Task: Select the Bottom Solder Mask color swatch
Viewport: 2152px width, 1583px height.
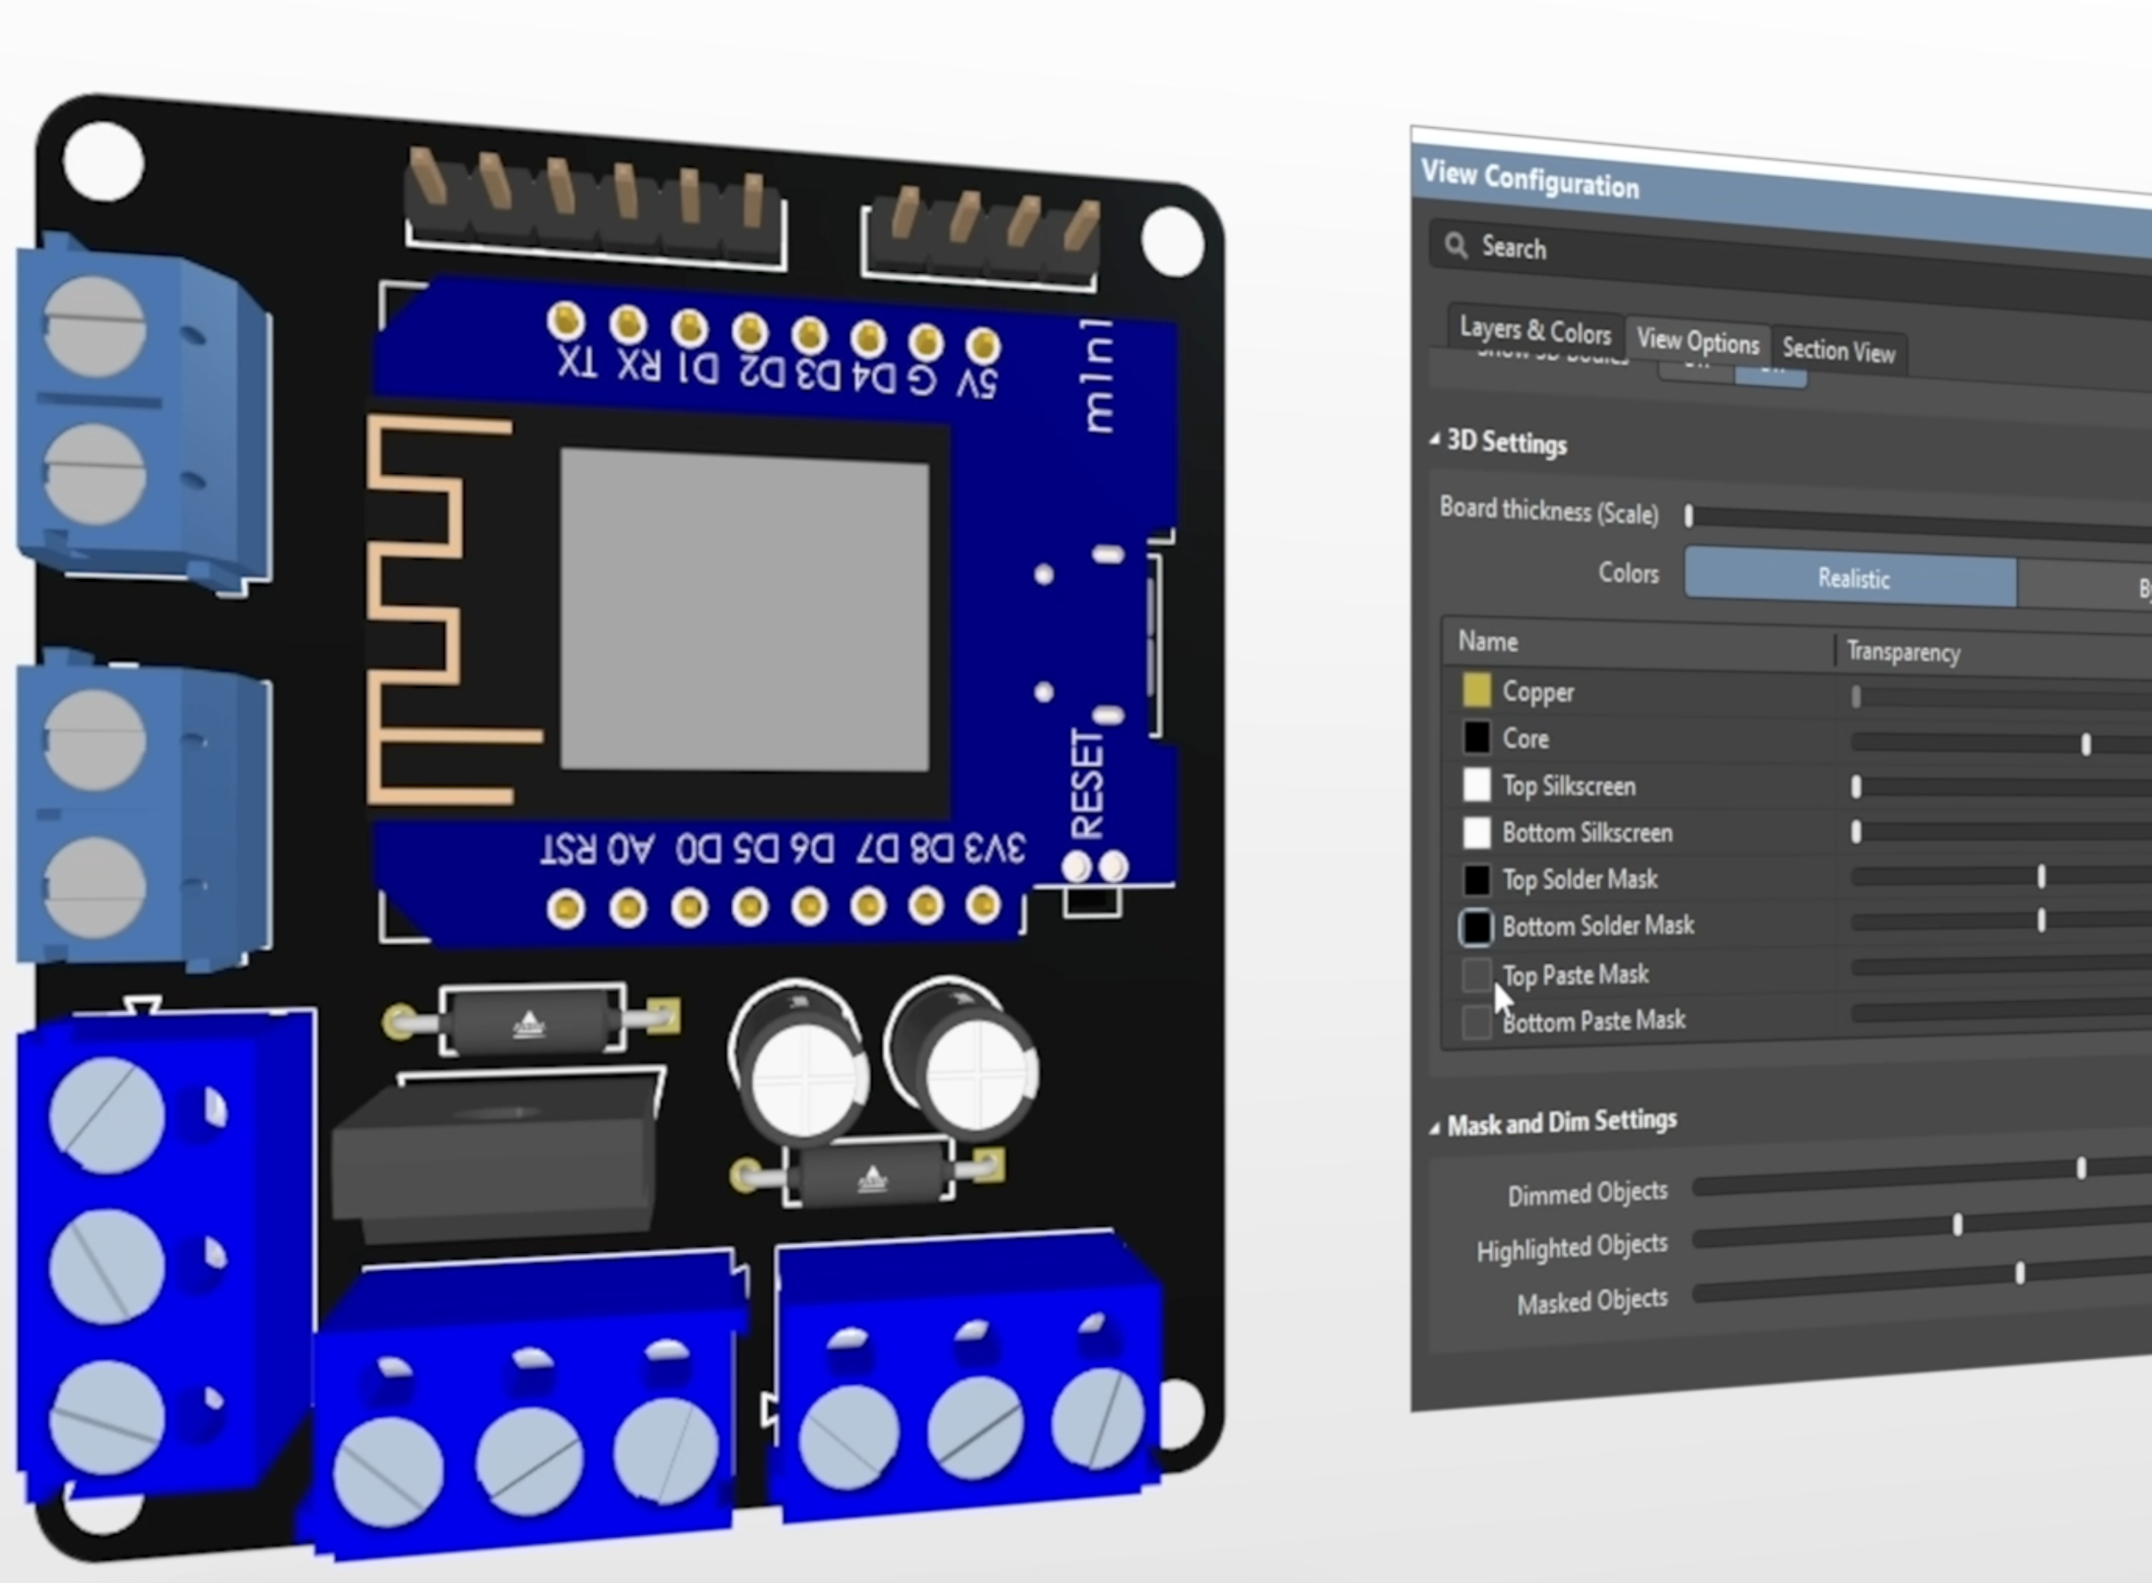Action: coord(1476,927)
